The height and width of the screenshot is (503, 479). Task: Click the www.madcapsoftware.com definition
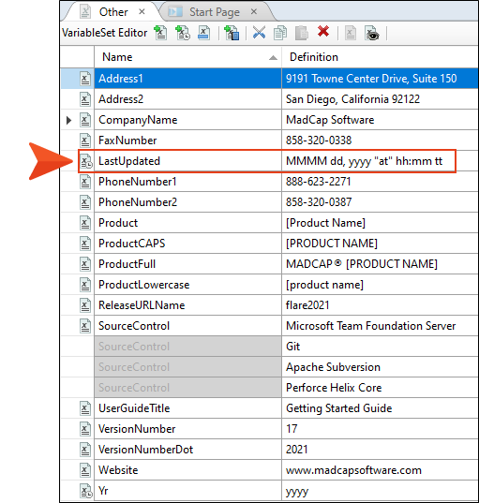pos(353,470)
